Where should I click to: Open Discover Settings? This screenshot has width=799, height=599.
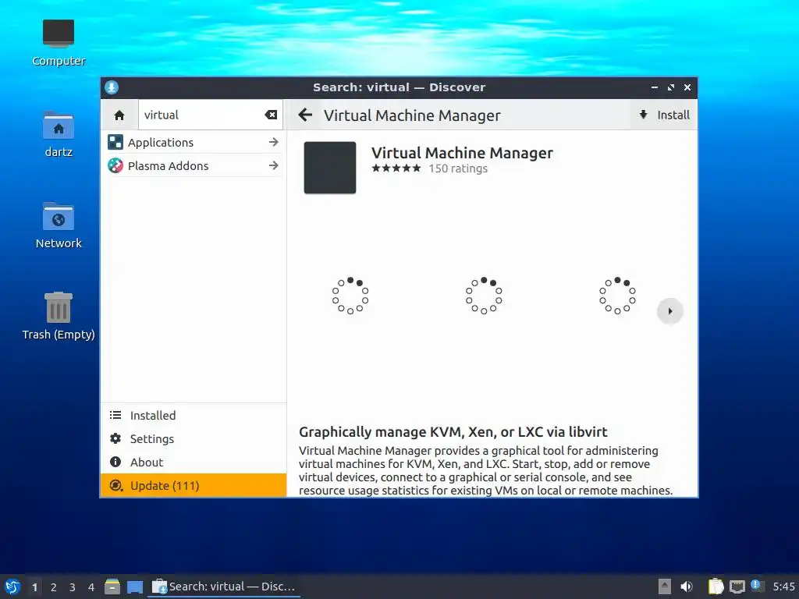point(194,438)
